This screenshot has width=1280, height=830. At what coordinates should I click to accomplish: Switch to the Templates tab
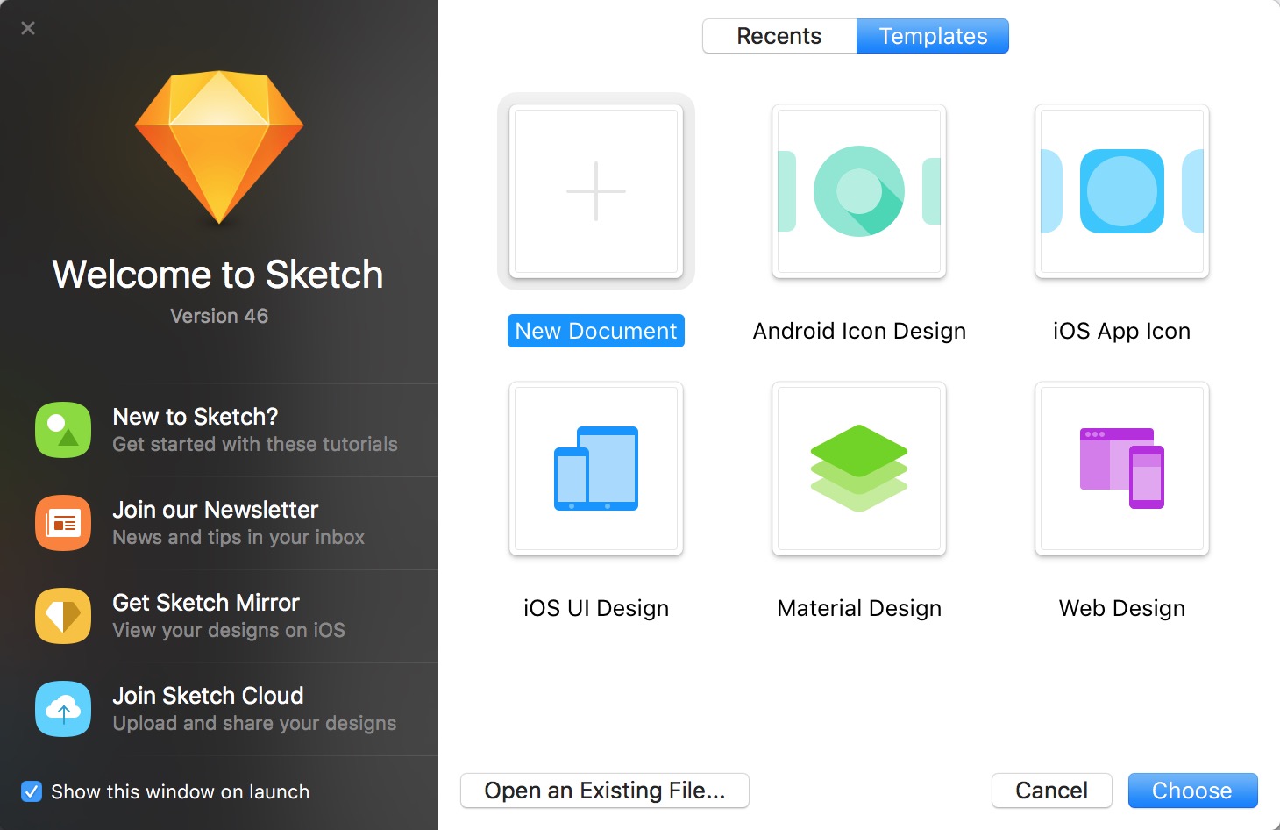click(x=933, y=36)
